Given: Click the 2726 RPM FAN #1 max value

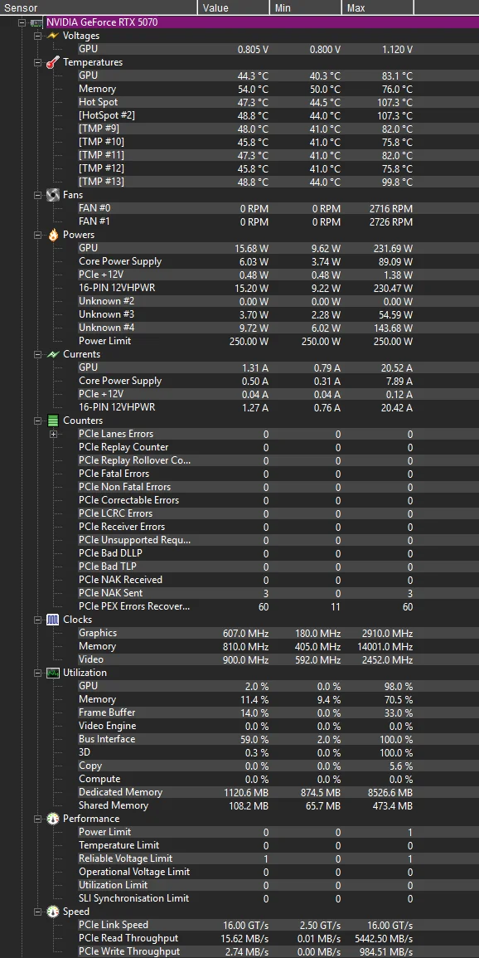Looking at the screenshot, I should point(391,221).
